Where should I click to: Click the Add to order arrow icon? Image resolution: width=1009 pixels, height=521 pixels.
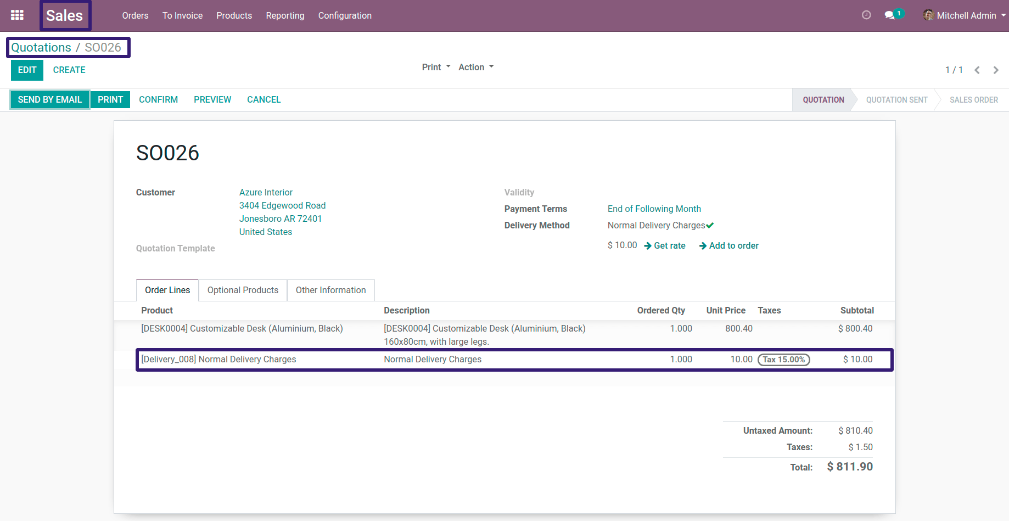[x=703, y=246]
